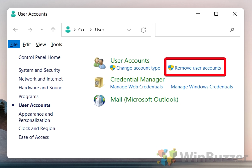The image size is (252, 168).
Task: Click Remove user accounts link
Action: pyautogui.click(x=198, y=68)
